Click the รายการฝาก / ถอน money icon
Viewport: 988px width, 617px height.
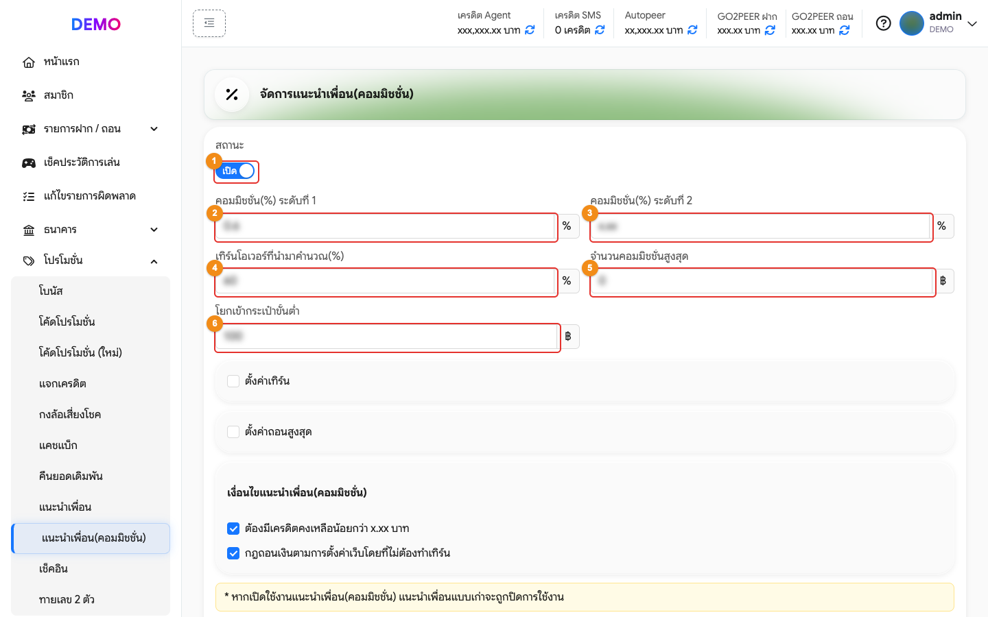click(x=29, y=130)
